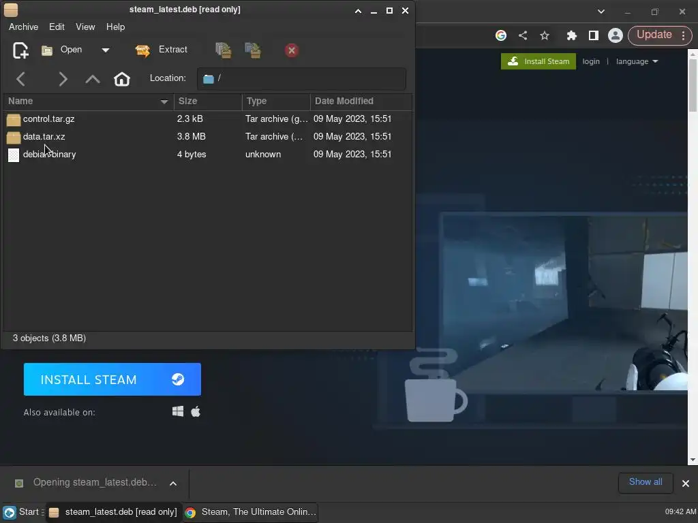Click the Open archive folder icon
The width and height of the screenshot is (698, 523).
[x=47, y=50]
